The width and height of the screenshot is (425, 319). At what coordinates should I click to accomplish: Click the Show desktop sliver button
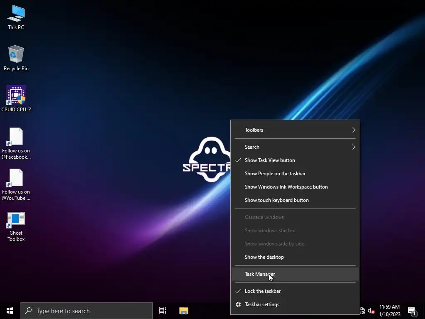click(424, 311)
